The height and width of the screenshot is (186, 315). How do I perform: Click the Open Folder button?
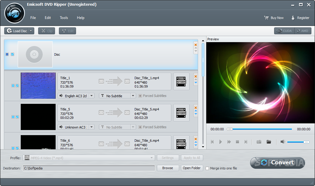(192, 168)
